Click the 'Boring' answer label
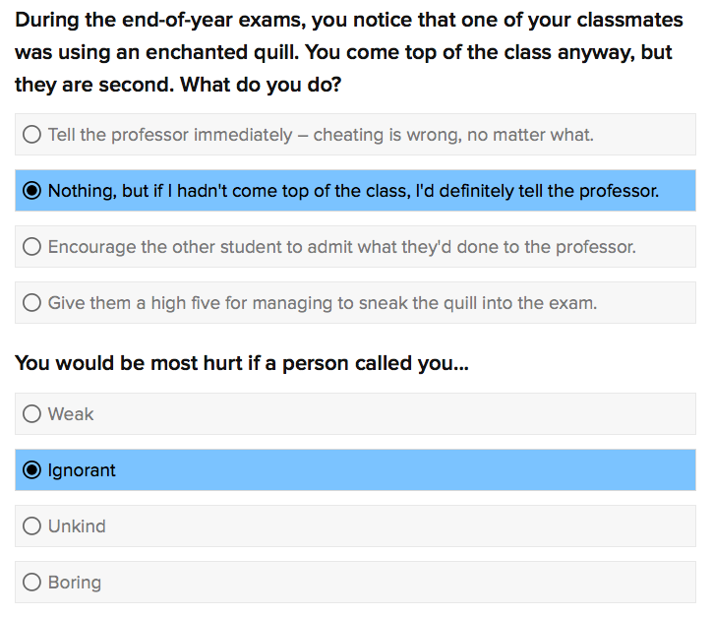Screen dimensions: 713x617 tap(75, 583)
